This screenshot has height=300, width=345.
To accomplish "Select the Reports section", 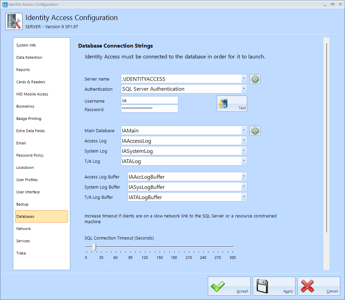I will [41, 70].
